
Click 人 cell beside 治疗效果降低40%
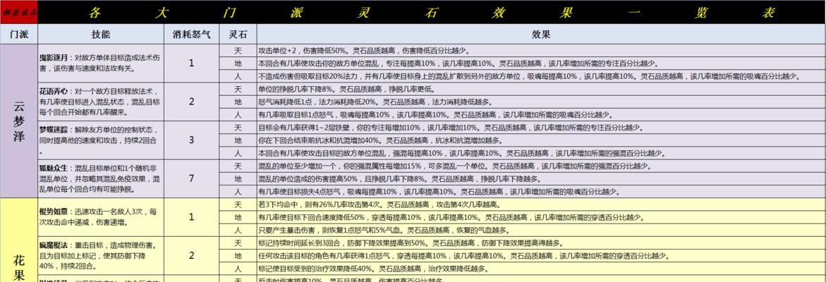coord(238,269)
